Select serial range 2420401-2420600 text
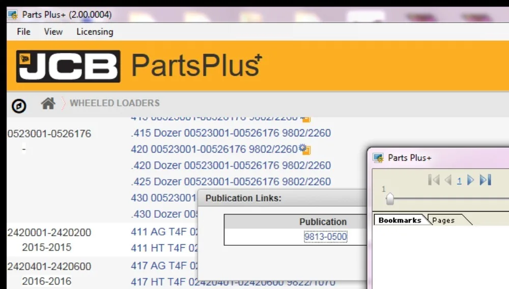Viewport: 509px width, 289px height. (x=49, y=266)
